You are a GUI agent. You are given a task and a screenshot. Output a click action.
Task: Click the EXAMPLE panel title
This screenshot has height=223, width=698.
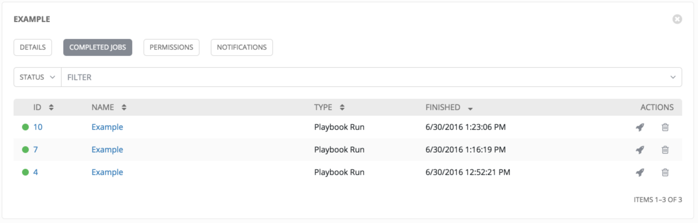tap(32, 19)
